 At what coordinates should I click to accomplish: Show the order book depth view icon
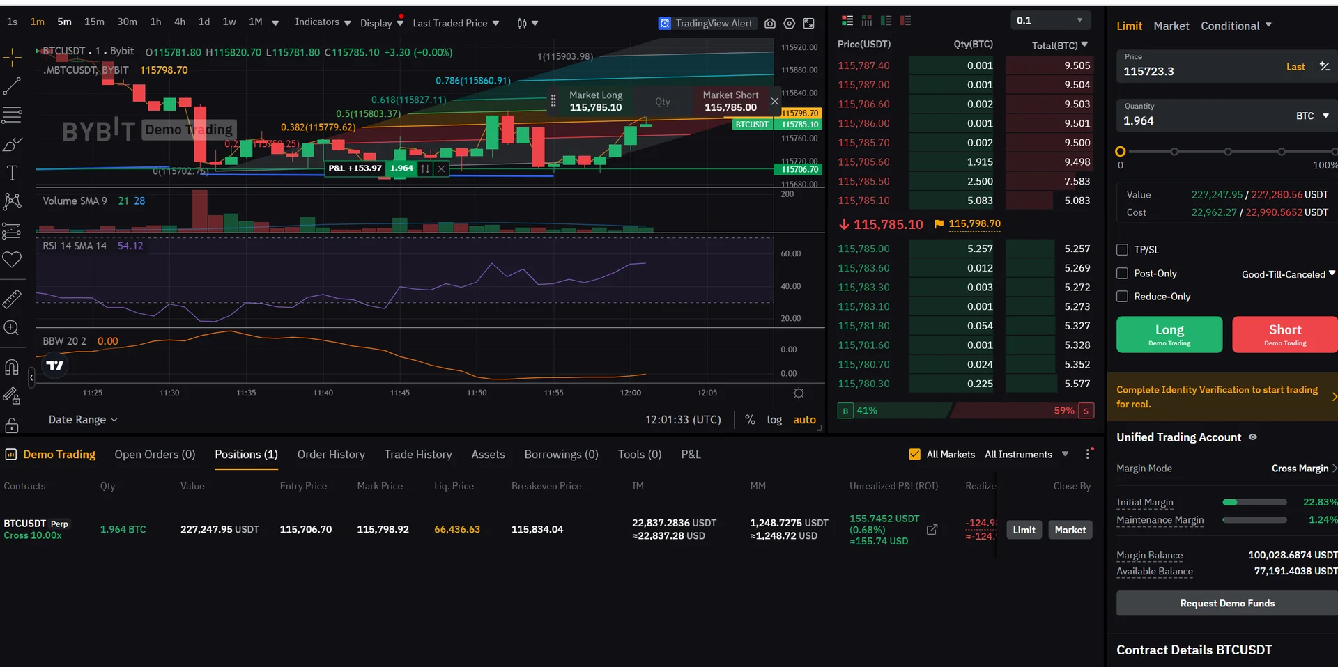coord(867,21)
